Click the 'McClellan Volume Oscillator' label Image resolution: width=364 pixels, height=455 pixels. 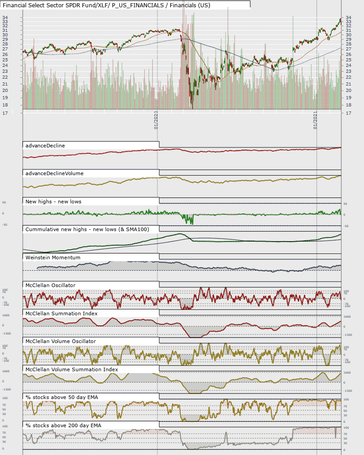pyautogui.click(x=61, y=342)
